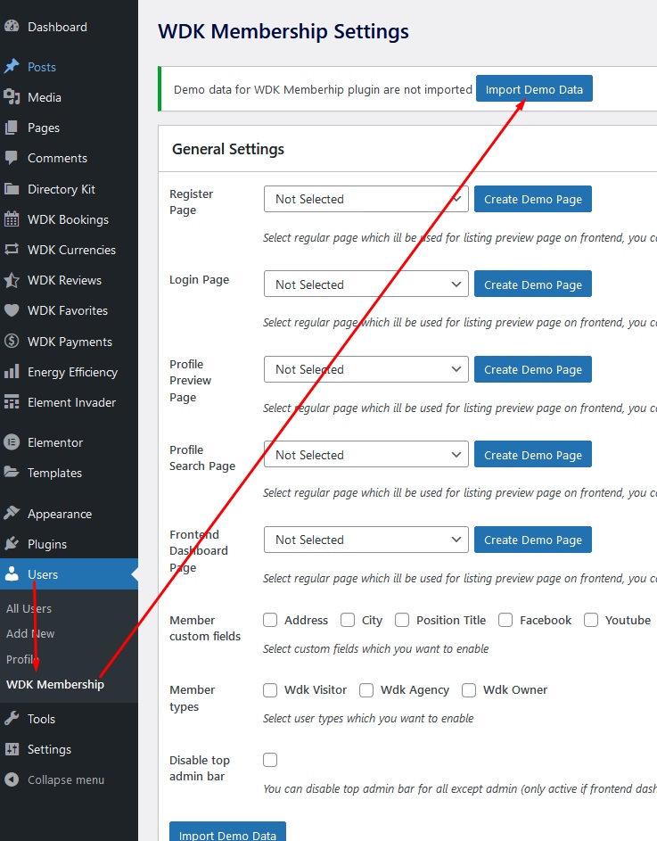Click the Energy Efficiency bar chart icon
Screen dimensions: 657x841
point(12,372)
